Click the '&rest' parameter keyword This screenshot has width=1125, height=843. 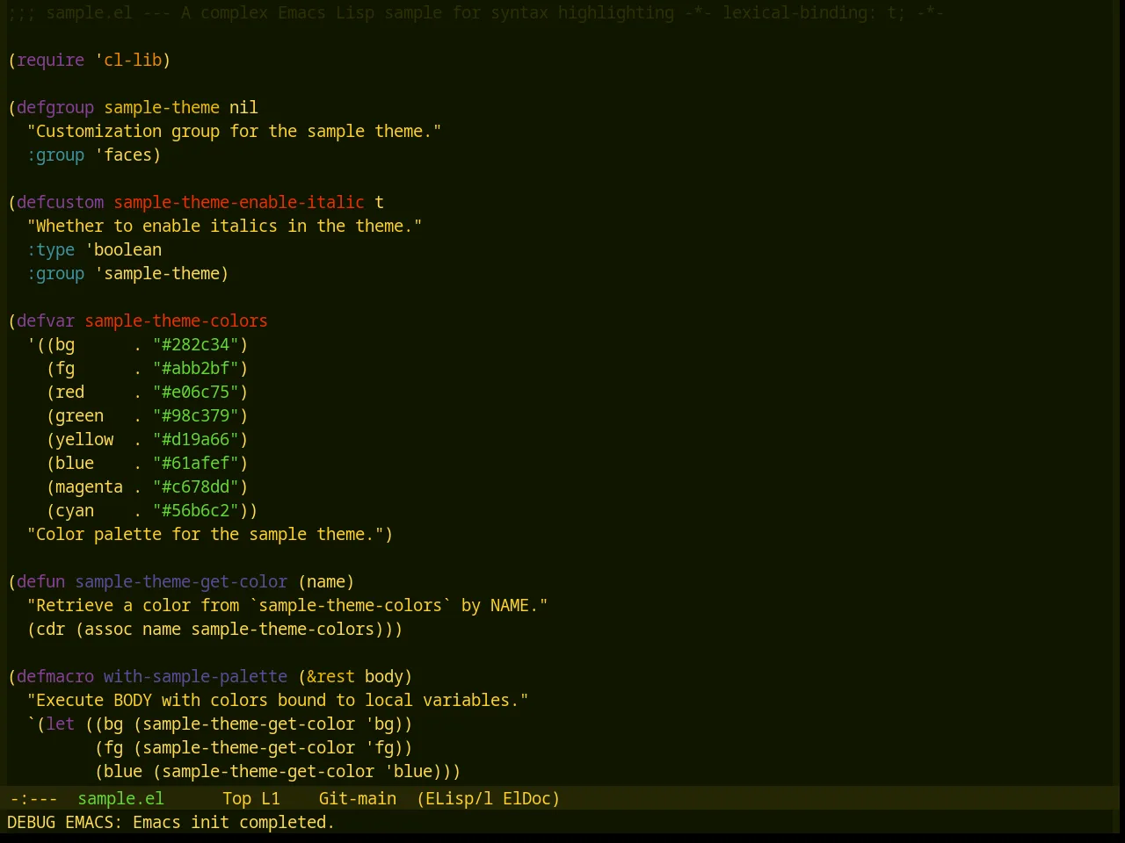point(330,676)
